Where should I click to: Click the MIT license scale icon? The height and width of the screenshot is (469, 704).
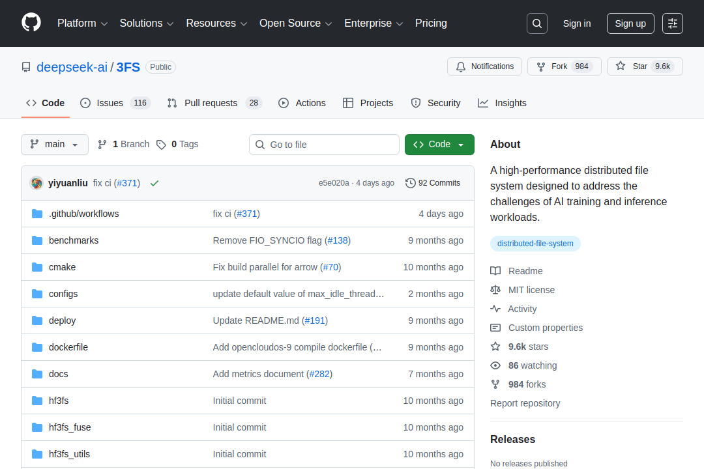pos(496,289)
